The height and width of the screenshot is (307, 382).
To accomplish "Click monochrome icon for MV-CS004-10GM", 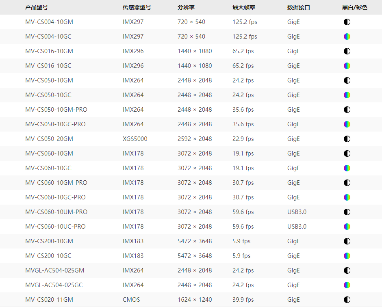I will (x=347, y=22).
